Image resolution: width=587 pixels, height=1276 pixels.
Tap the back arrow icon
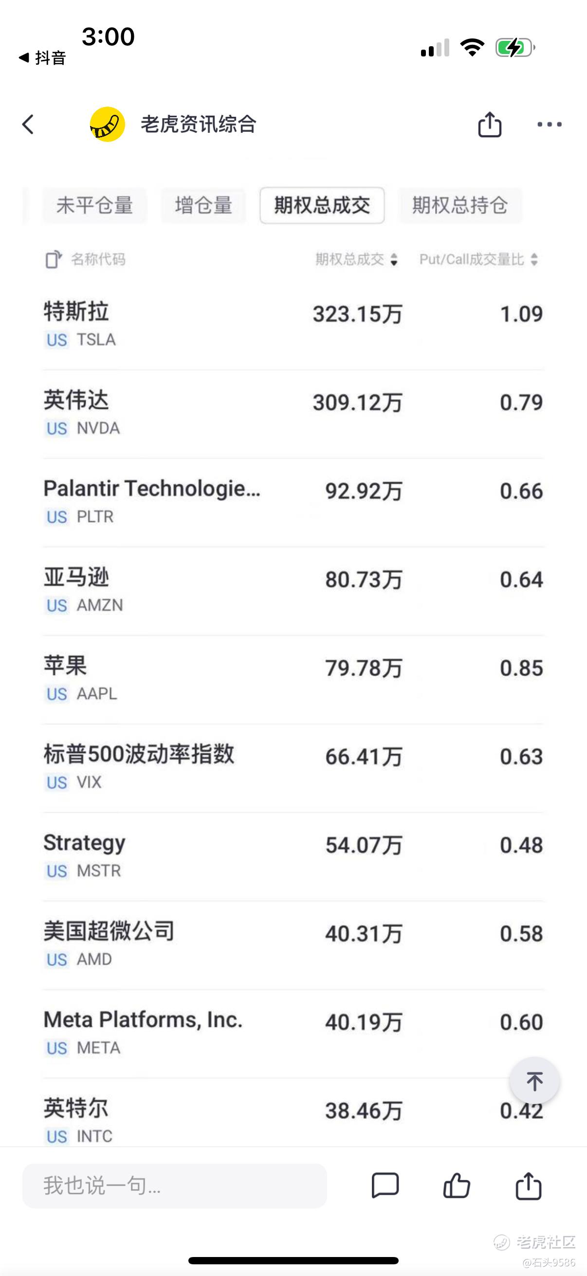28,124
